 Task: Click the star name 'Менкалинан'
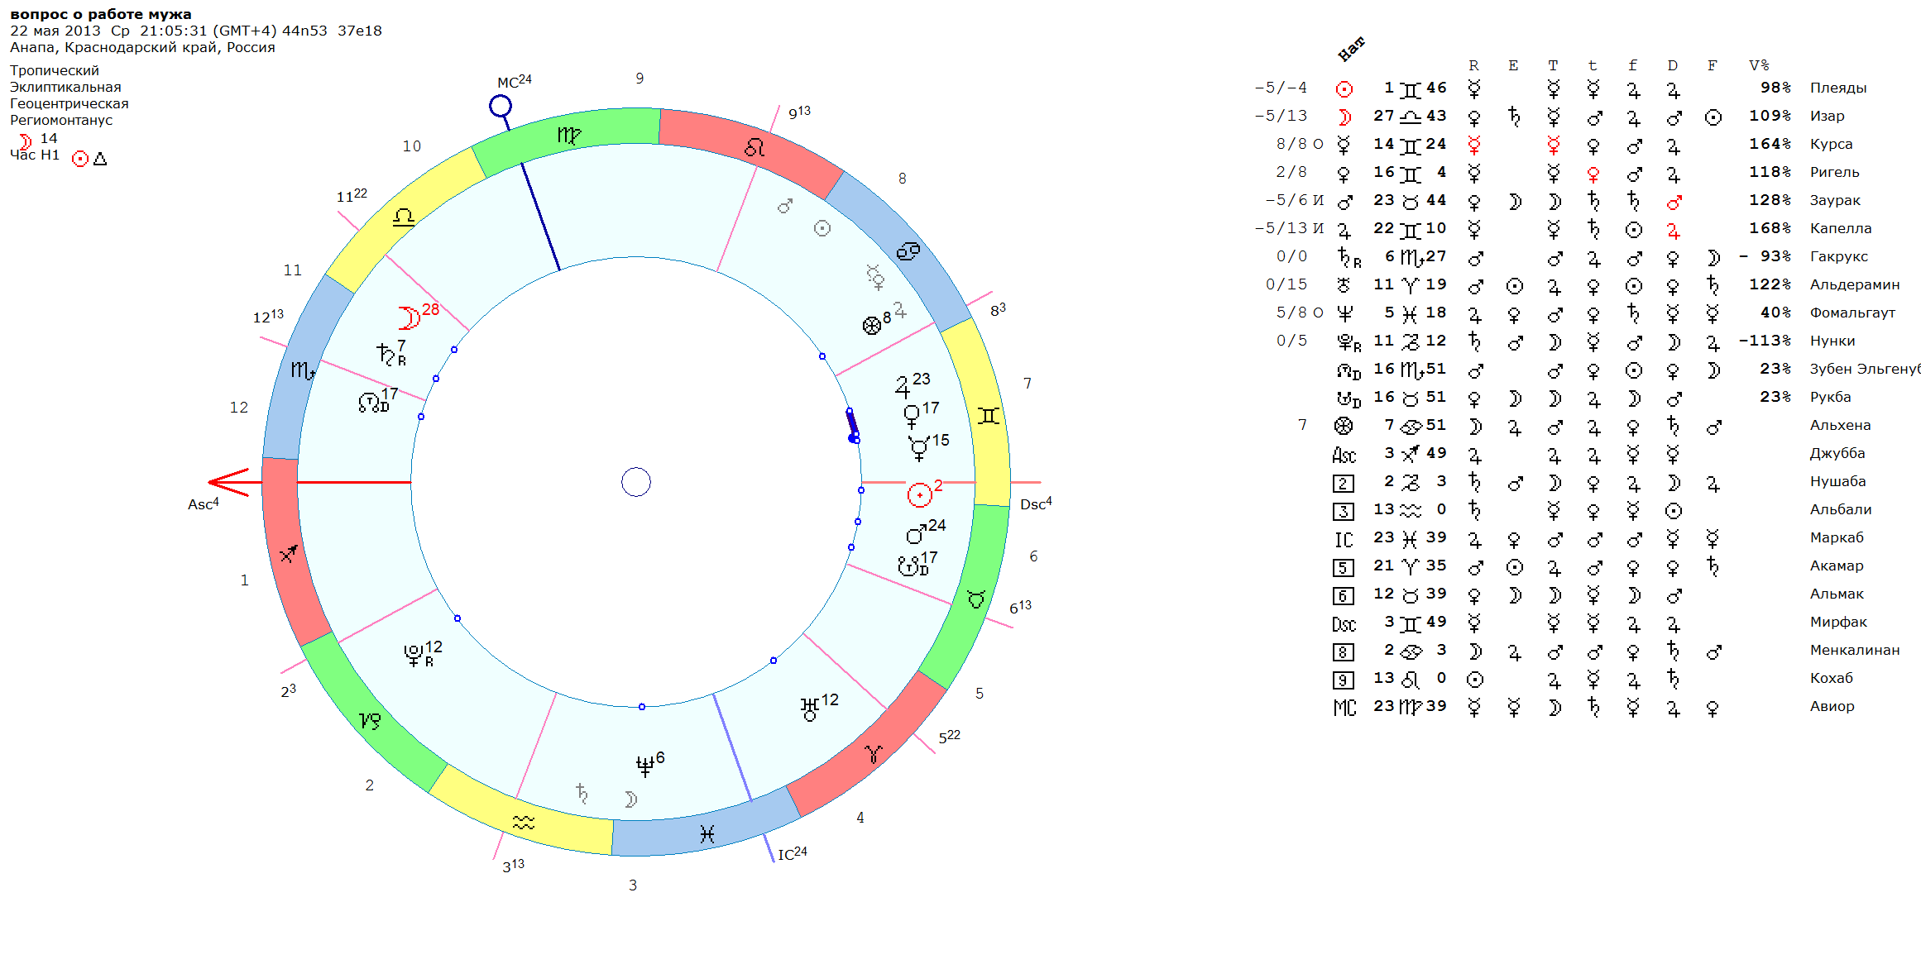tap(1855, 650)
